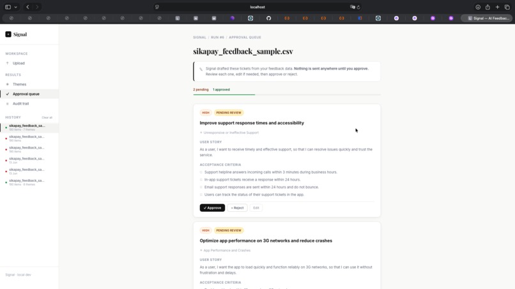Screen dimensions: 515x289
Task: Switch to the tab with M favicon
Action: [214, 19]
